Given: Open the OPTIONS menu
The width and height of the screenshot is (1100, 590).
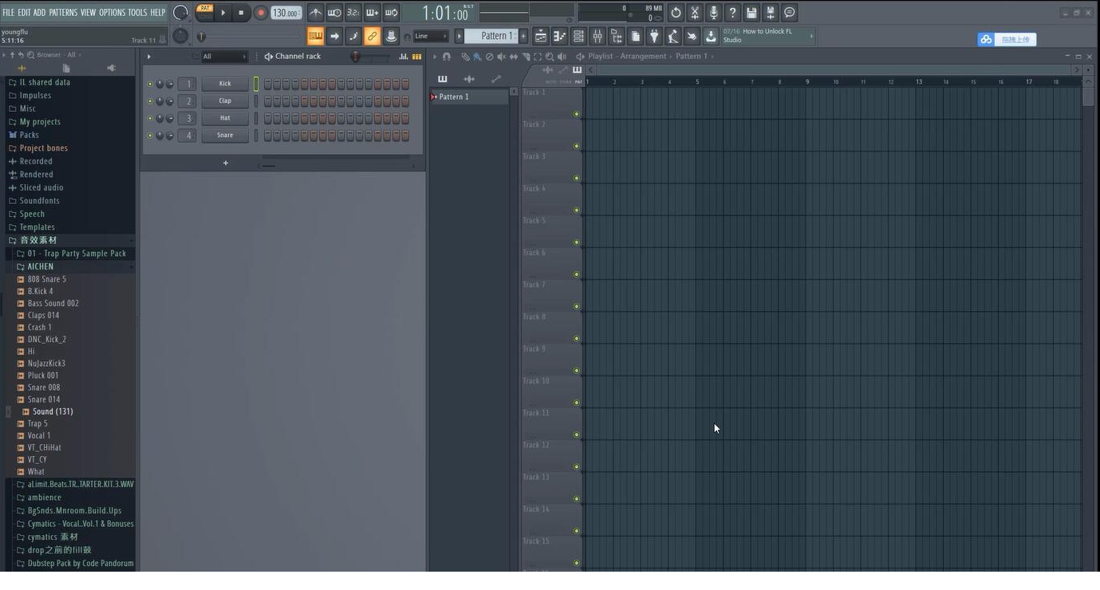Looking at the screenshot, I should point(112,13).
